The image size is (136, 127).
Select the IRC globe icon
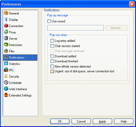[6, 70]
